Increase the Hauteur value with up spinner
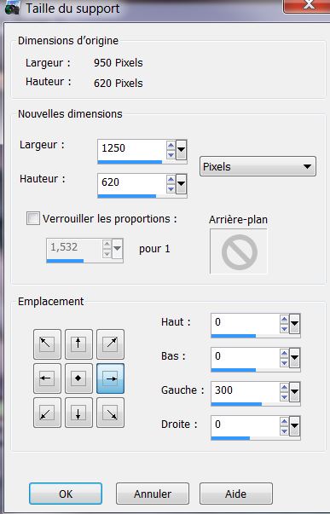 point(171,179)
